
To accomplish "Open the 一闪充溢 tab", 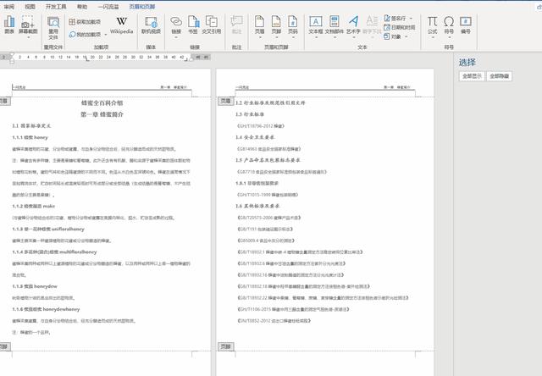I will pos(108,7).
